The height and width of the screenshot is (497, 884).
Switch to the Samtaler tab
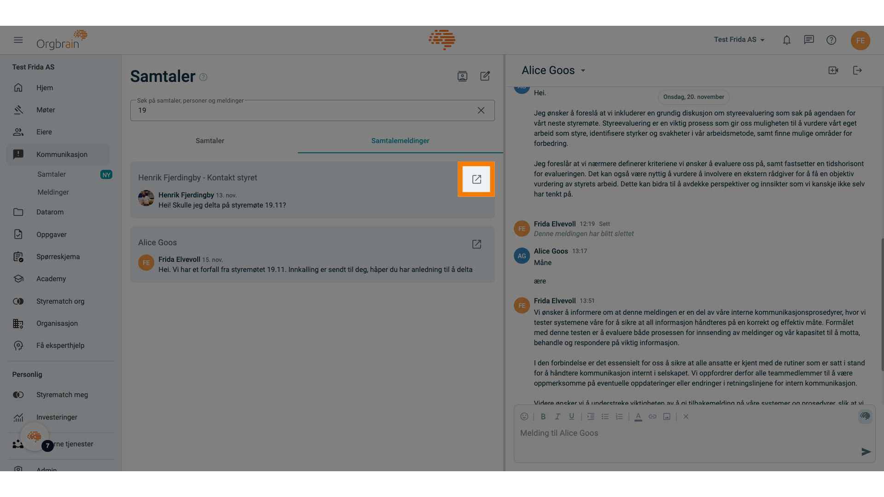(209, 141)
